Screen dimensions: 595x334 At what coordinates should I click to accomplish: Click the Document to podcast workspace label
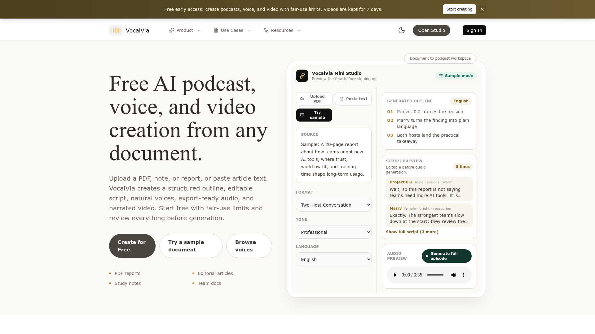click(x=440, y=58)
